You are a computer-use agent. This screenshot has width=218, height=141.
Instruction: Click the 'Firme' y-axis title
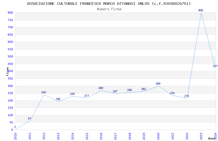tap(7, 72)
